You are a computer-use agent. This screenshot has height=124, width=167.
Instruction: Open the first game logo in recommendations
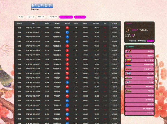128,52
